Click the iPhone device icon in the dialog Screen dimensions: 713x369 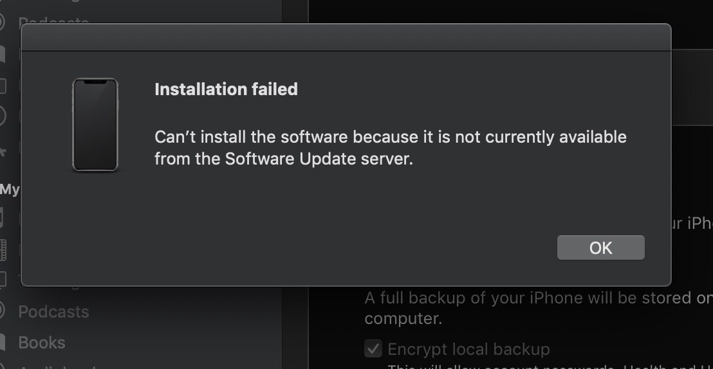95,125
